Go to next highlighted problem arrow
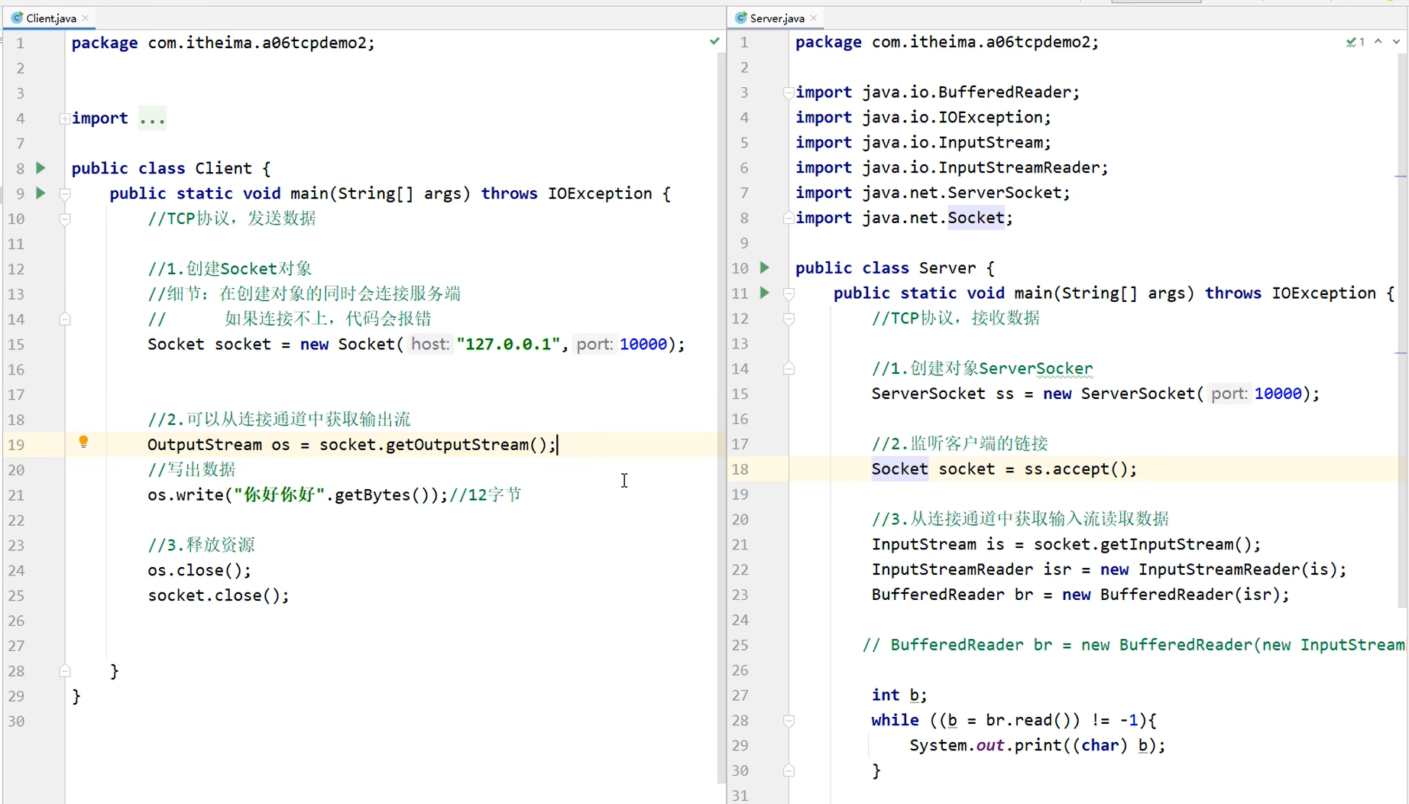The image size is (1409, 804). pyautogui.click(x=1396, y=42)
